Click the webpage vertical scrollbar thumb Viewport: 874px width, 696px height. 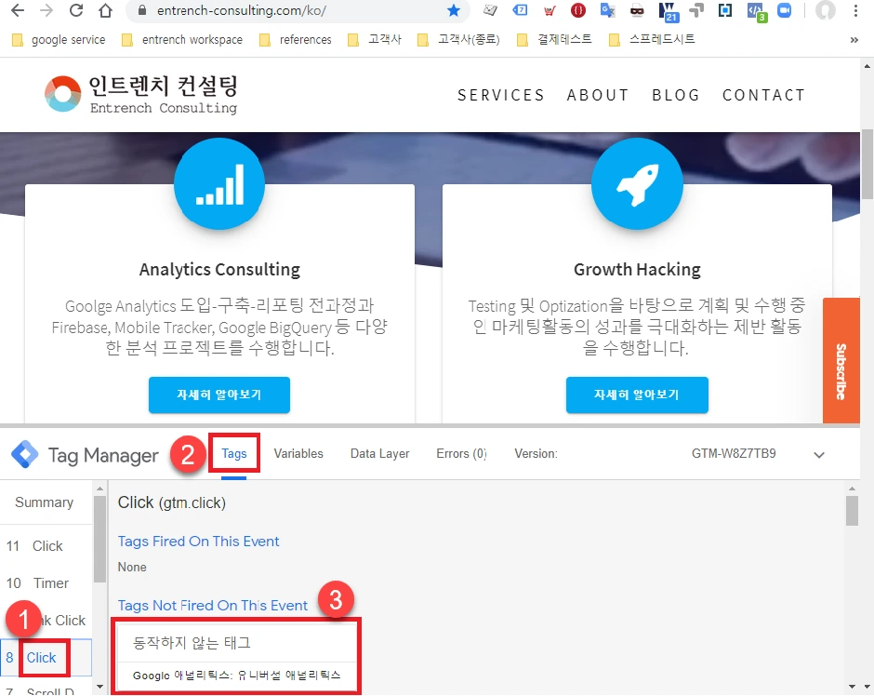pos(867,164)
